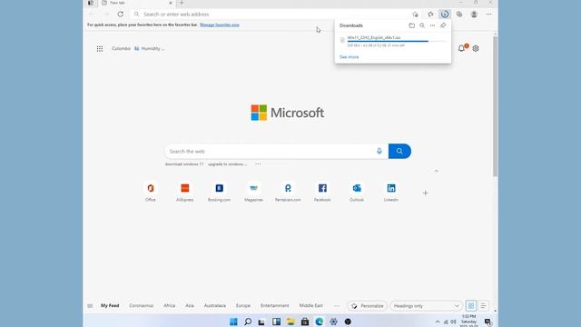Open Microsoft Store from taskbar
Screen dimensions: 581x327
pyautogui.click(x=305, y=322)
